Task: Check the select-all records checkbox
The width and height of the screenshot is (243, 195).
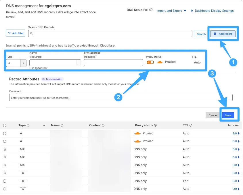Action: coord(5,126)
